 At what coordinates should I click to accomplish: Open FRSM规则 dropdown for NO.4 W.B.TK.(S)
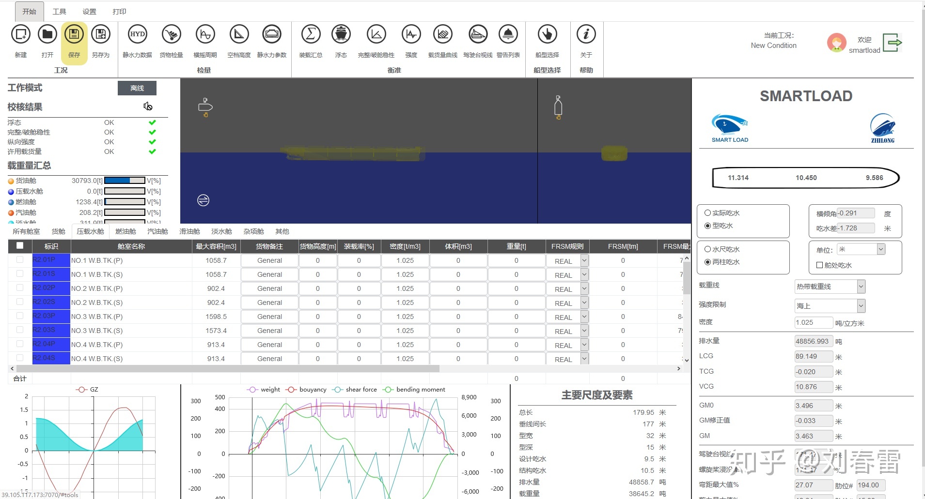click(567, 359)
